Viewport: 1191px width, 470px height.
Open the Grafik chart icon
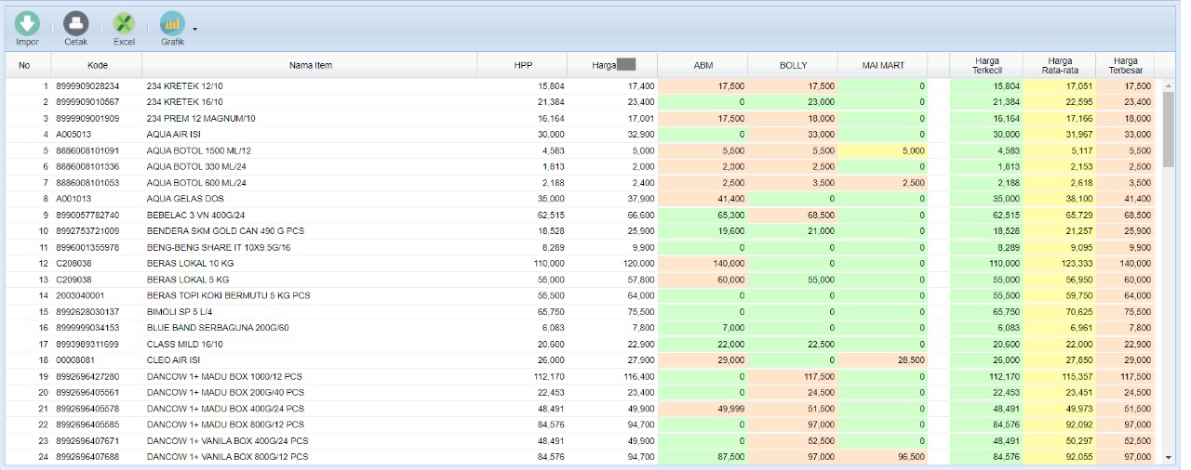[172, 24]
